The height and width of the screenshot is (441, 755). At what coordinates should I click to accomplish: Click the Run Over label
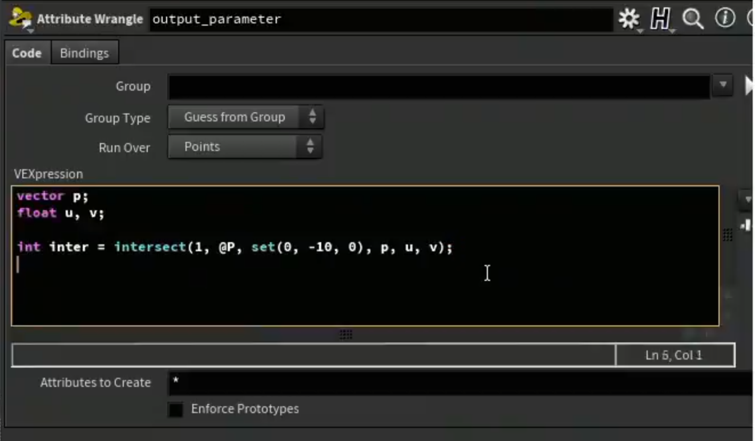pos(124,148)
